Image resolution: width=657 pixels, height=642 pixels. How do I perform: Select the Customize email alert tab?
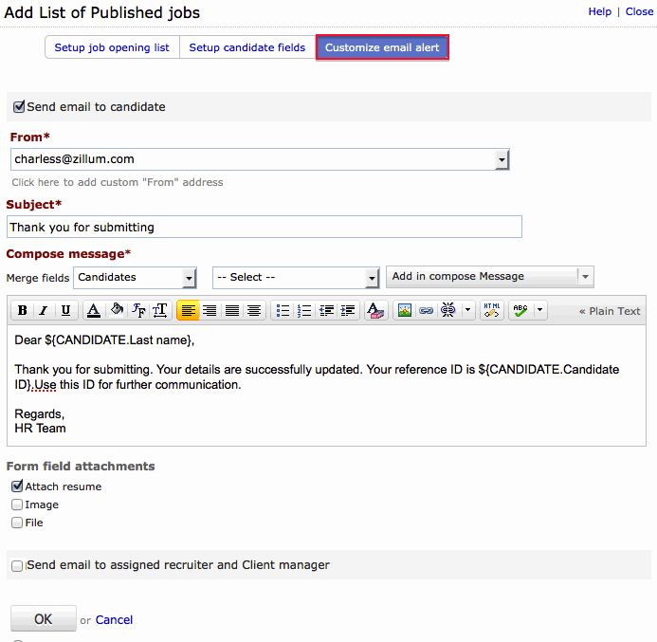click(382, 47)
